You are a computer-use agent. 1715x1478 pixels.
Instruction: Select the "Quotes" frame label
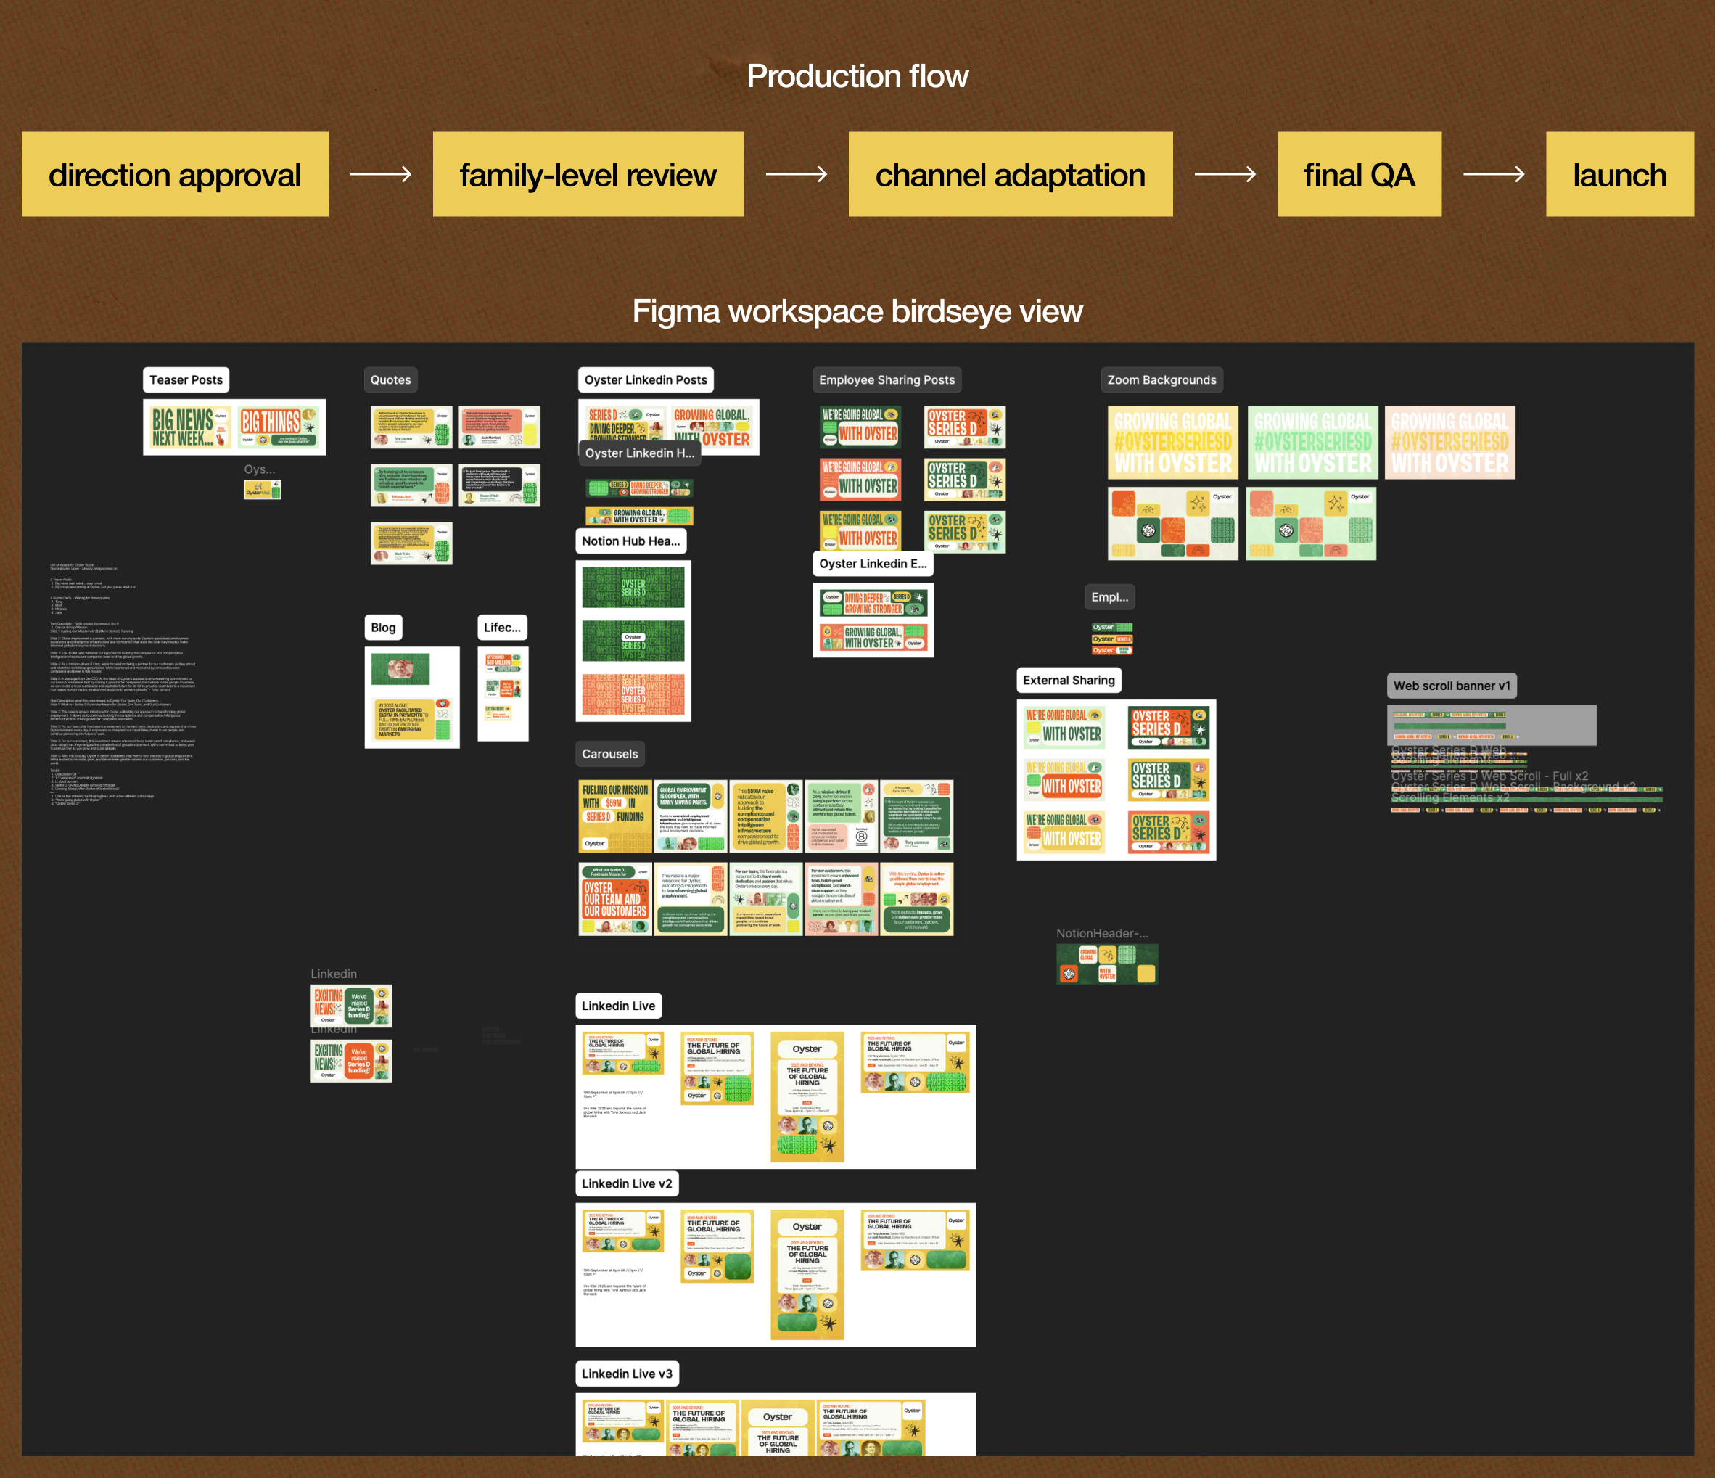pos(391,380)
